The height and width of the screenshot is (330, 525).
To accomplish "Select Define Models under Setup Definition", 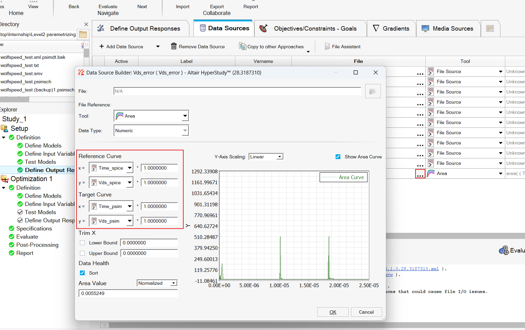I will [x=43, y=145].
